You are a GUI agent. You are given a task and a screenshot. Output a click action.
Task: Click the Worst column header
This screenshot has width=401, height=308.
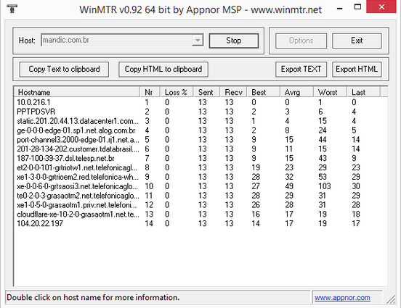click(x=331, y=92)
